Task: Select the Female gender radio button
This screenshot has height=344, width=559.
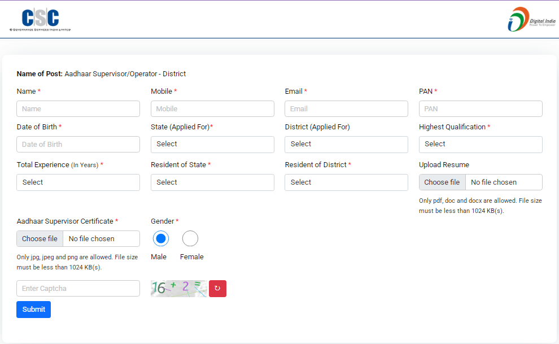Action: (x=190, y=239)
